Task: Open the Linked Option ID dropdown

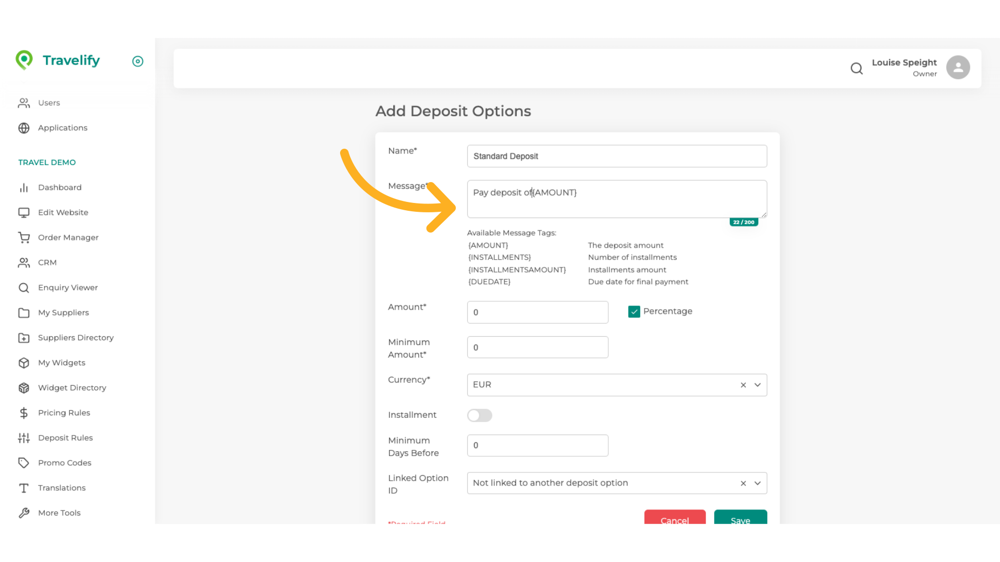Action: coord(758,483)
